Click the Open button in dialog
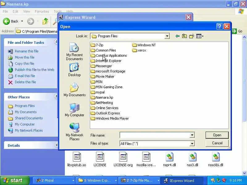247x185 pixels. [217, 135]
